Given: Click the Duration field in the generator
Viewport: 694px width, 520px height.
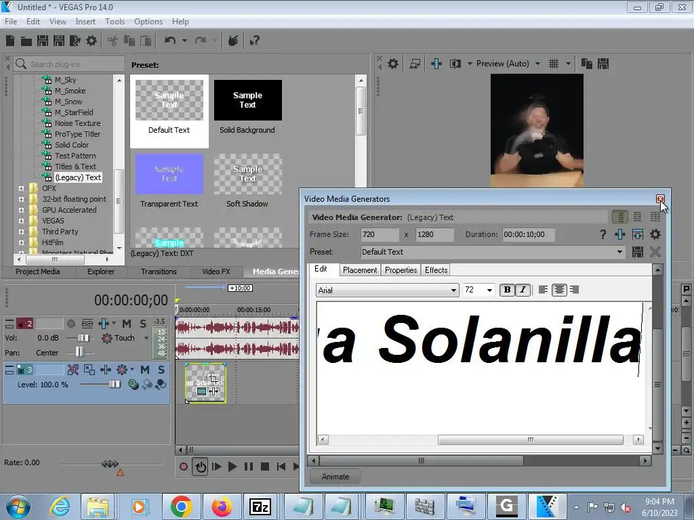Looking at the screenshot, I should [528, 234].
